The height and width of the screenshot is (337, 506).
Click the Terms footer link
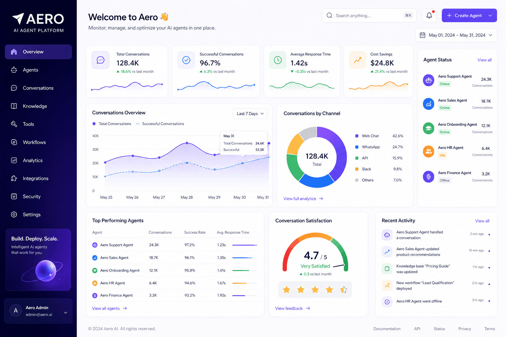pyautogui.click(x=490, y=329)
